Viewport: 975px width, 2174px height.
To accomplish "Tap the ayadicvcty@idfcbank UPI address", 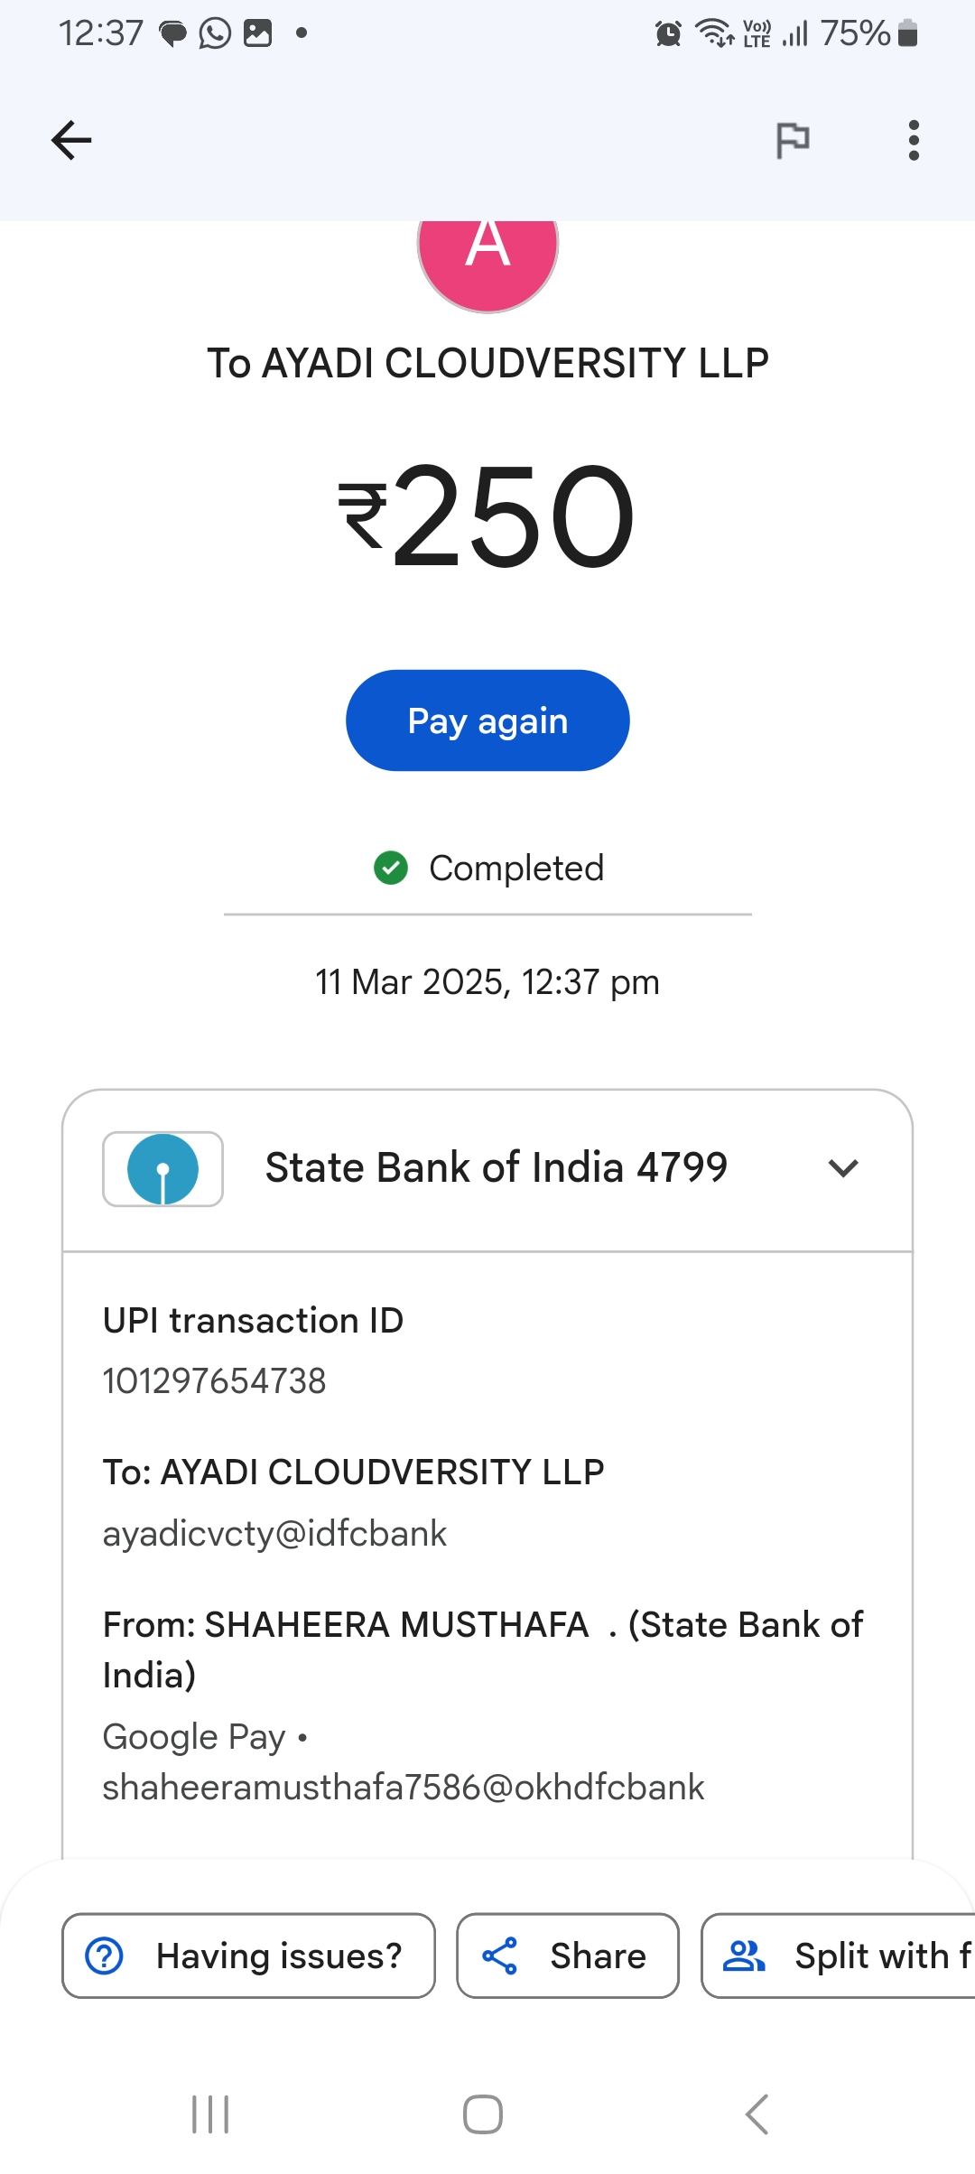I will coord(274,1534).
